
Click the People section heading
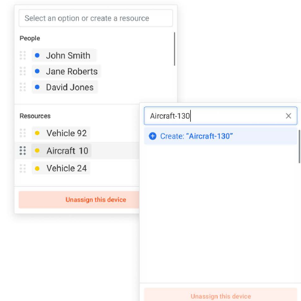[x=29, y=39]
